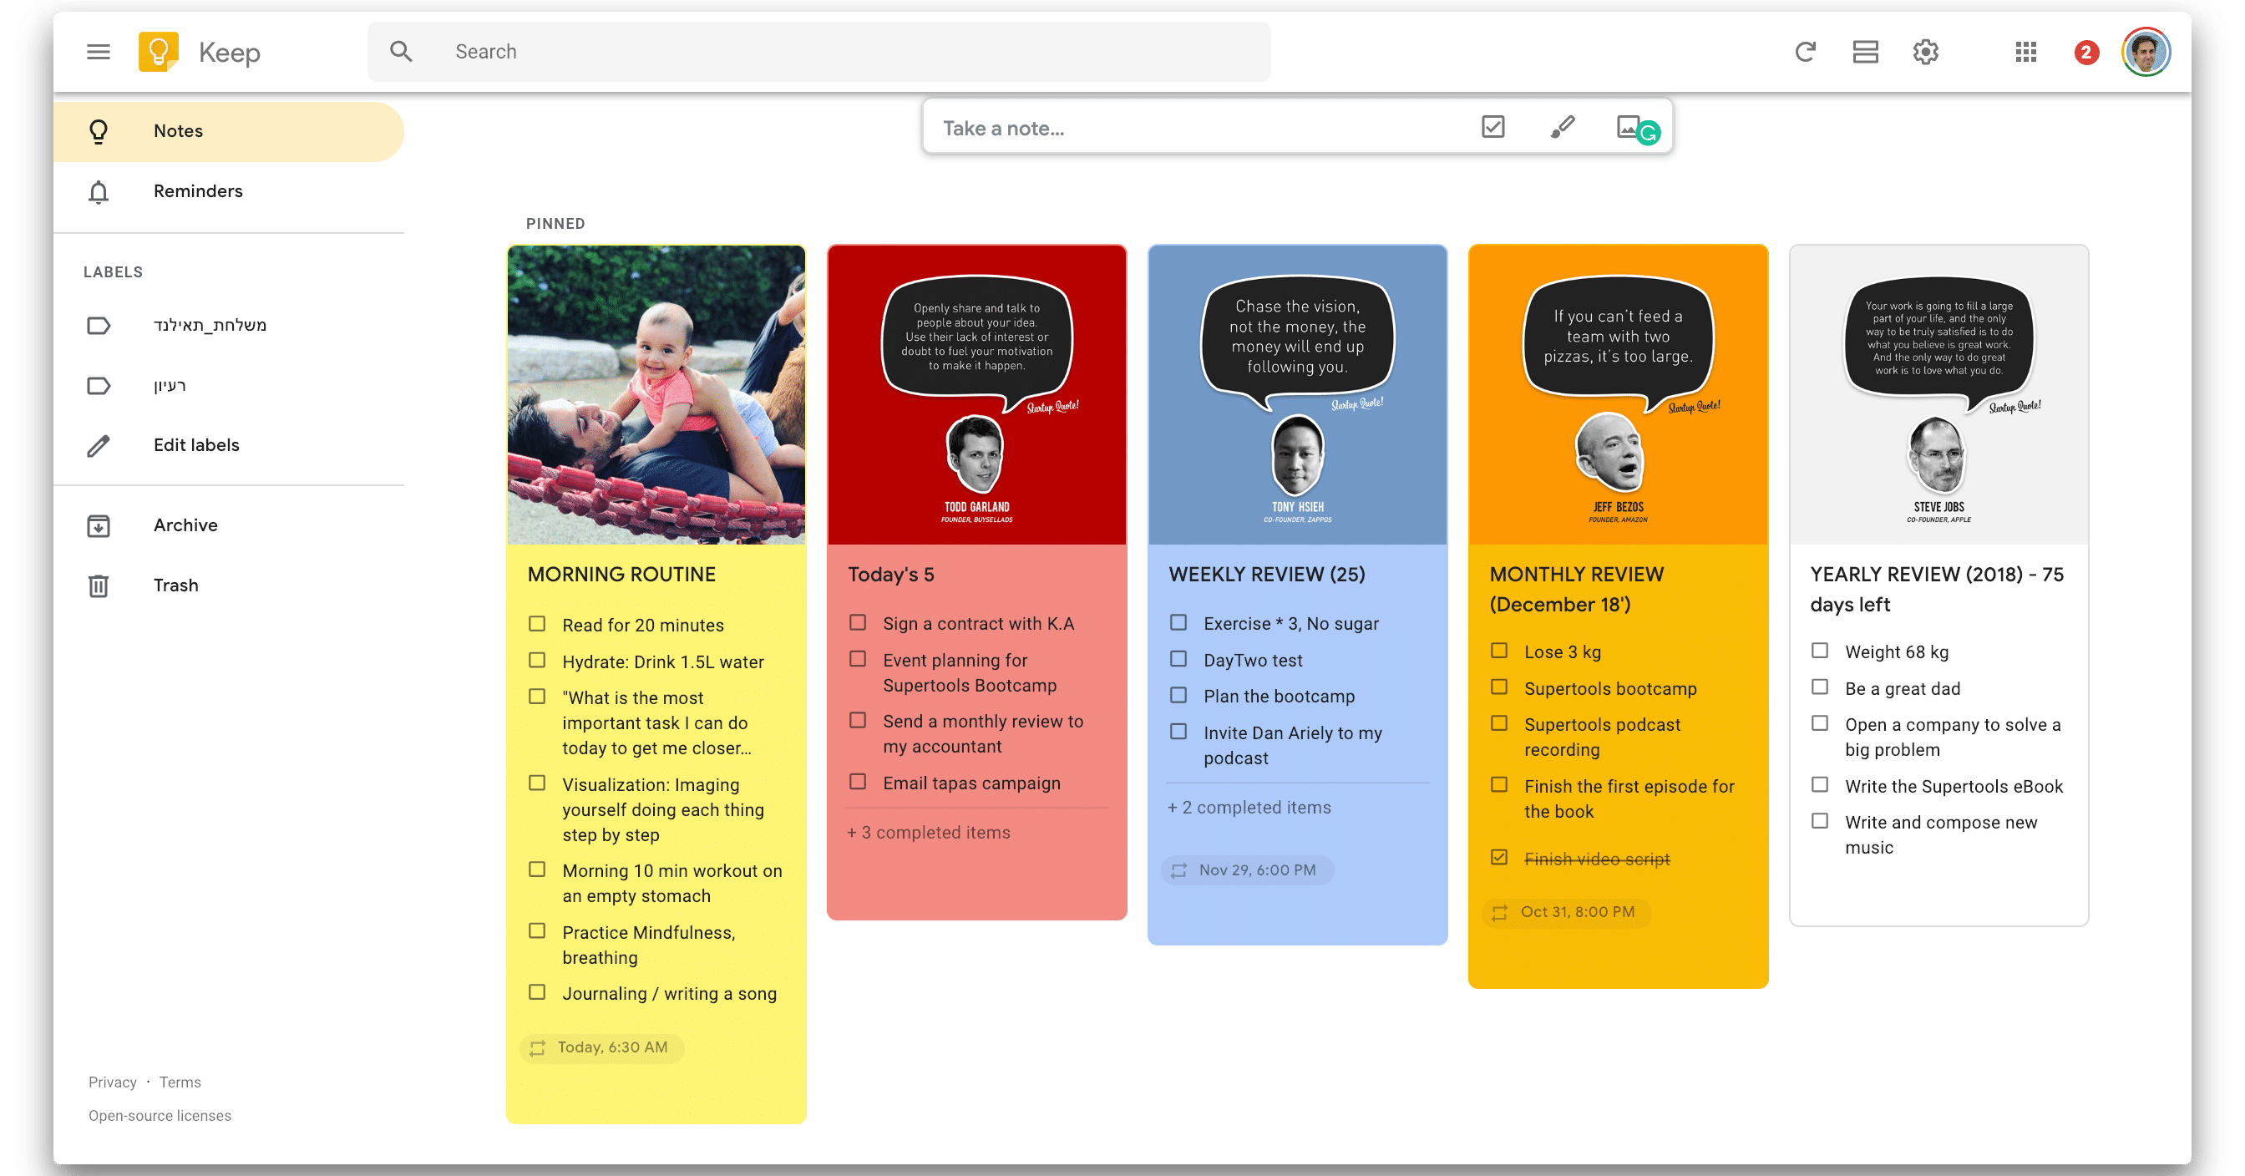Tick the 'DayTwo test' checkbox
Viewport: 2245px width, 1176px height.
click(x=1178, y=659)
